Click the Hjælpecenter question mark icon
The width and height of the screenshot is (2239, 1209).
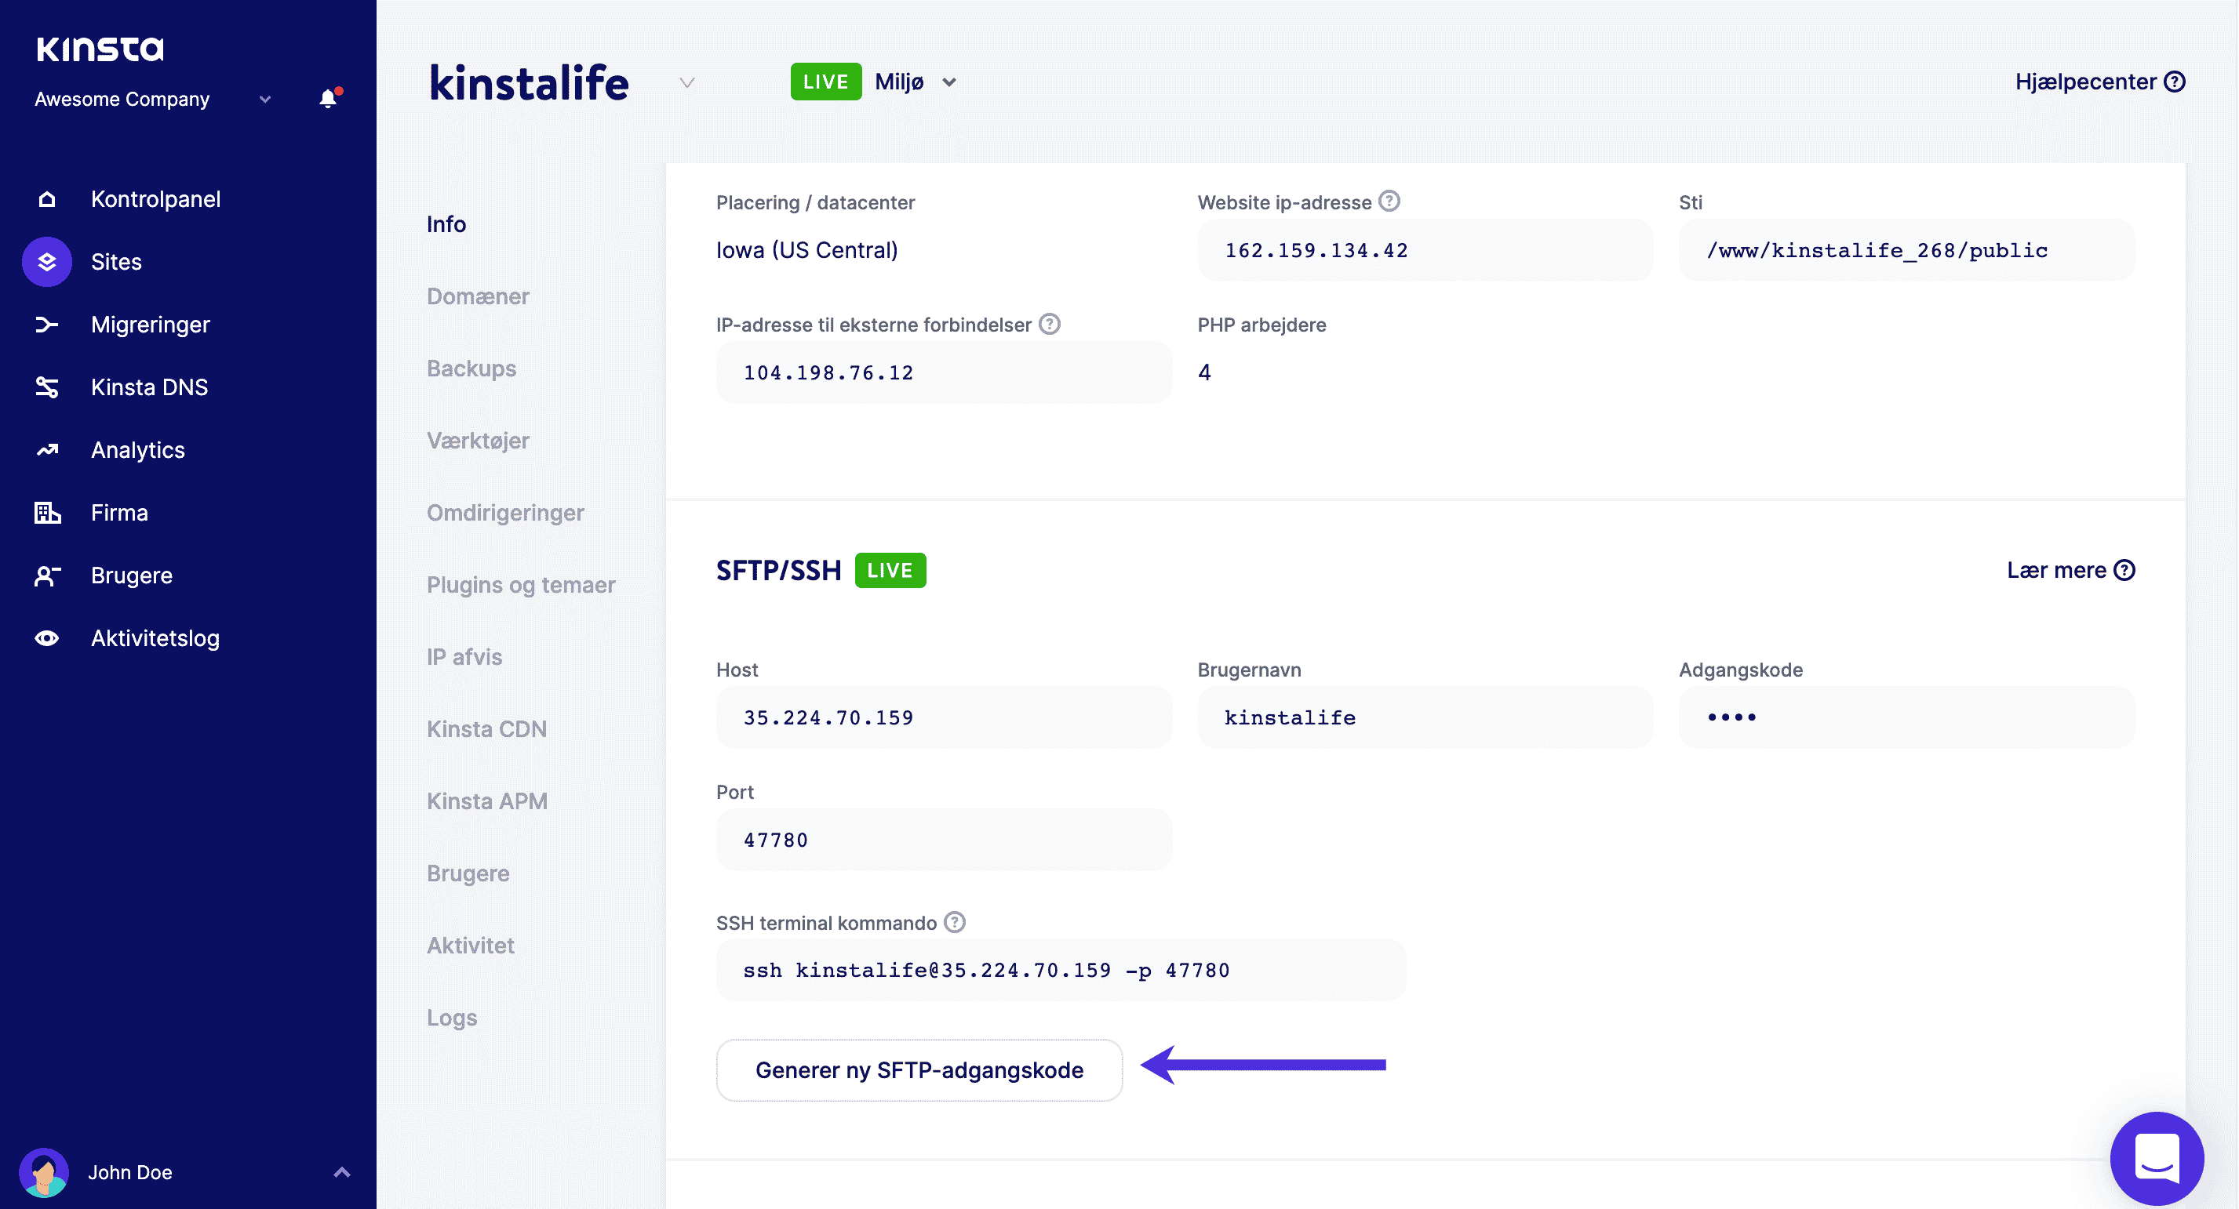point(2175,82)
